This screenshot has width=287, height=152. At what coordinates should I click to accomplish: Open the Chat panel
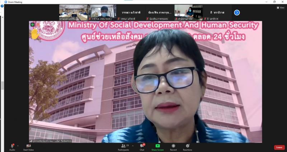[142, 147]
